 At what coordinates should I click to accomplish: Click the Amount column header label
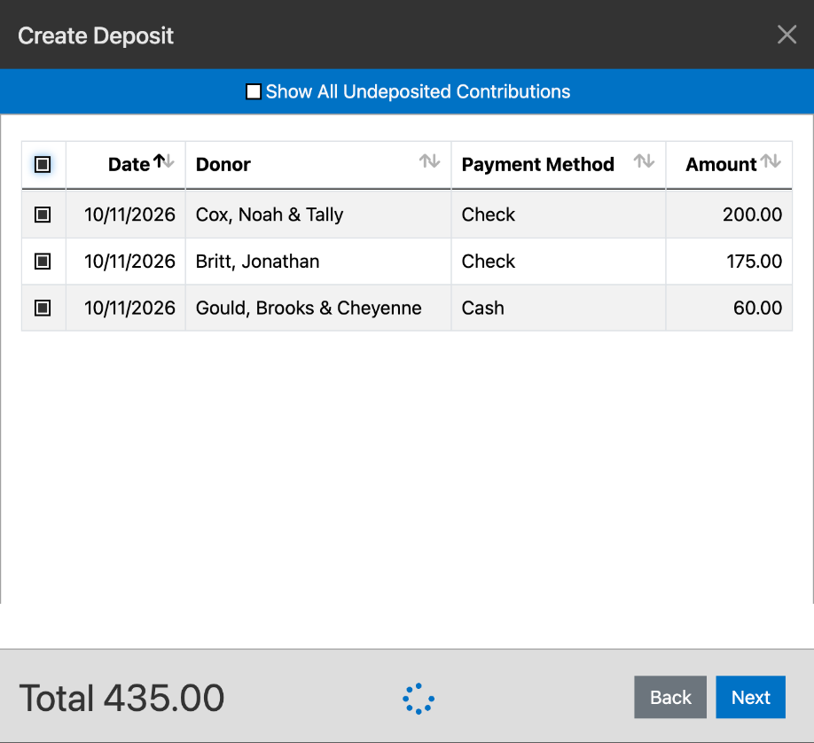point(721,165)
